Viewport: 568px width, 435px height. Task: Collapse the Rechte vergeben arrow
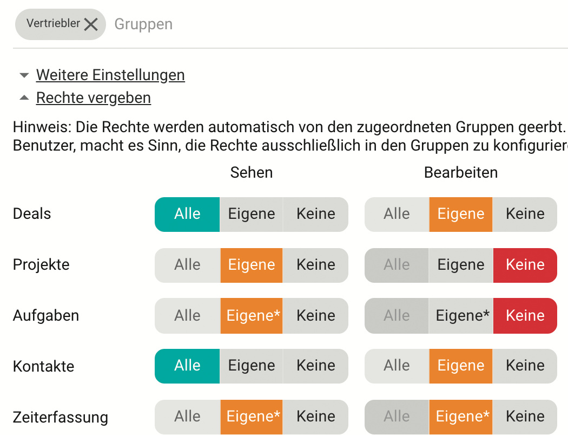pyautogui.click(x=24, y=98)
